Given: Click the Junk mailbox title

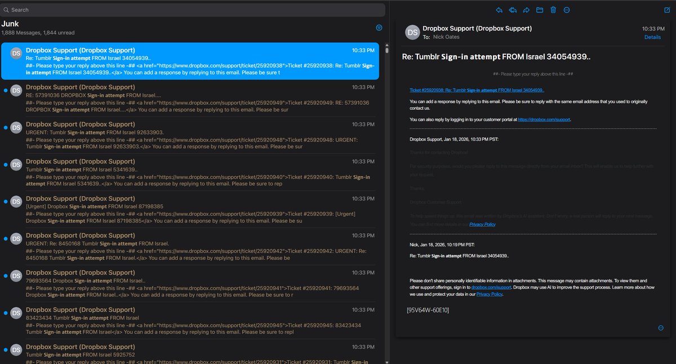Looking at the screenshot, I should click(11, 24).
